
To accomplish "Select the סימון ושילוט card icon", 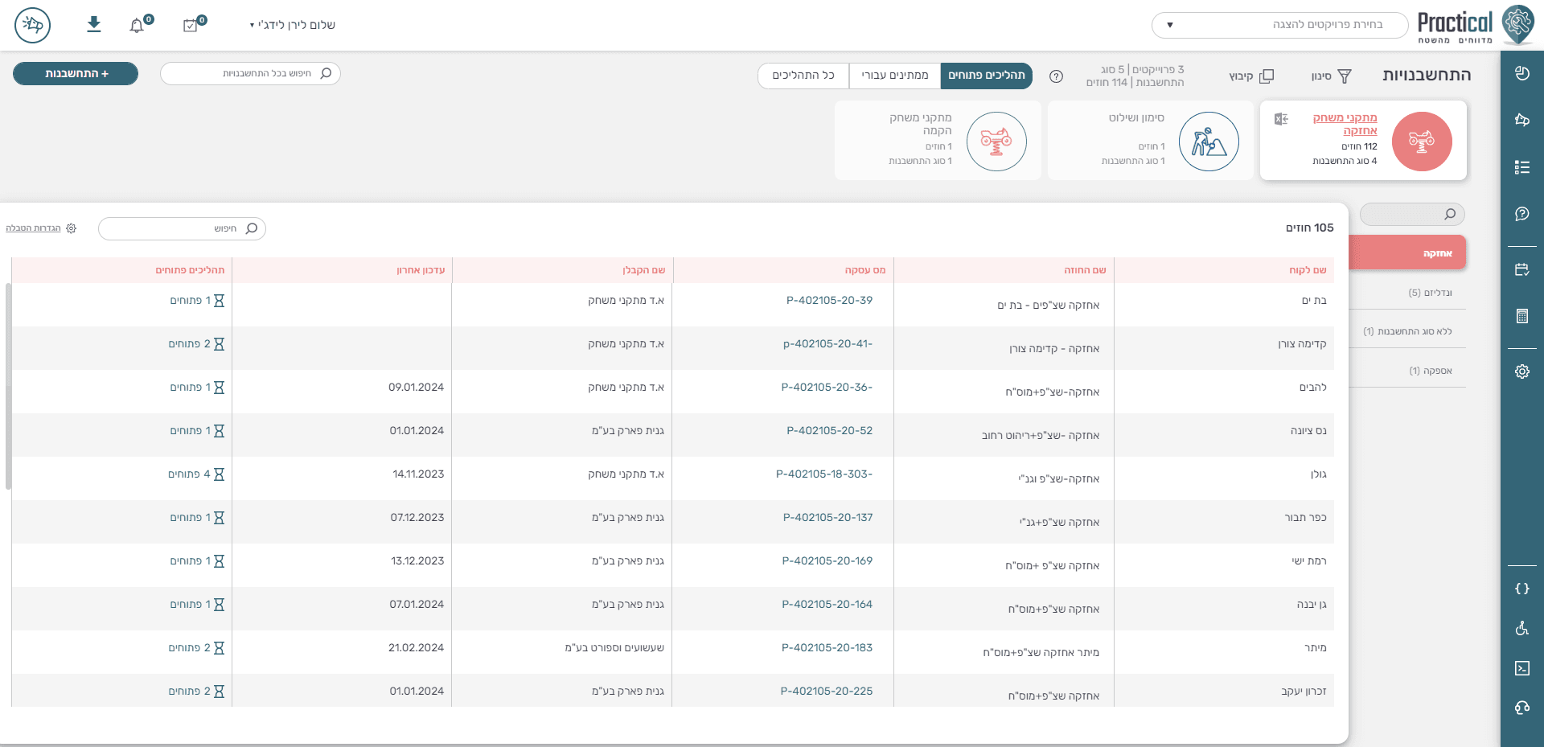I will (1209, 142).
